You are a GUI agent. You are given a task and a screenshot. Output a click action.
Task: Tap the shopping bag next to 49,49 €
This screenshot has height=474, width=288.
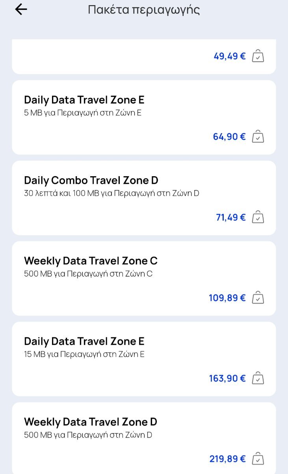(x=258, y=56)
